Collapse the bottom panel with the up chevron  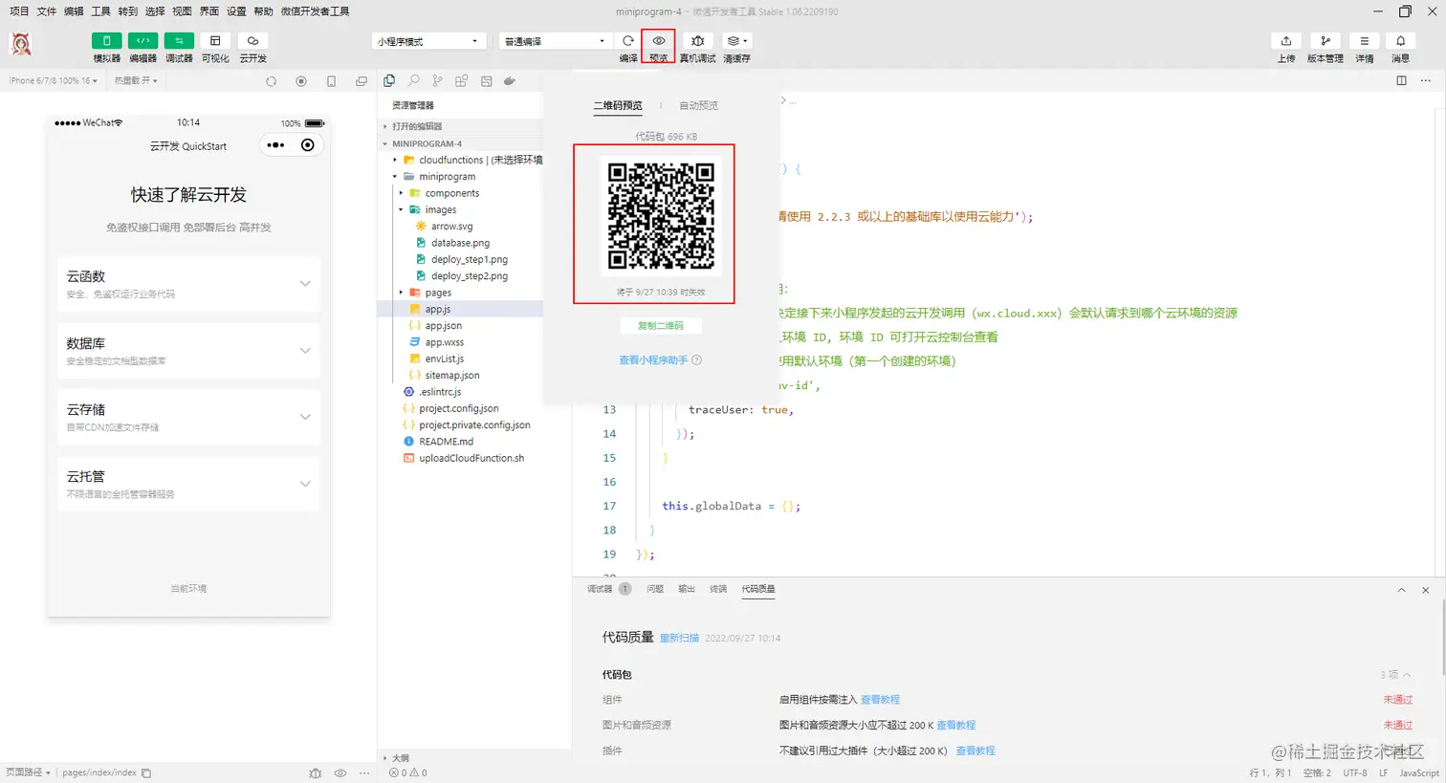coord(1401,590)
